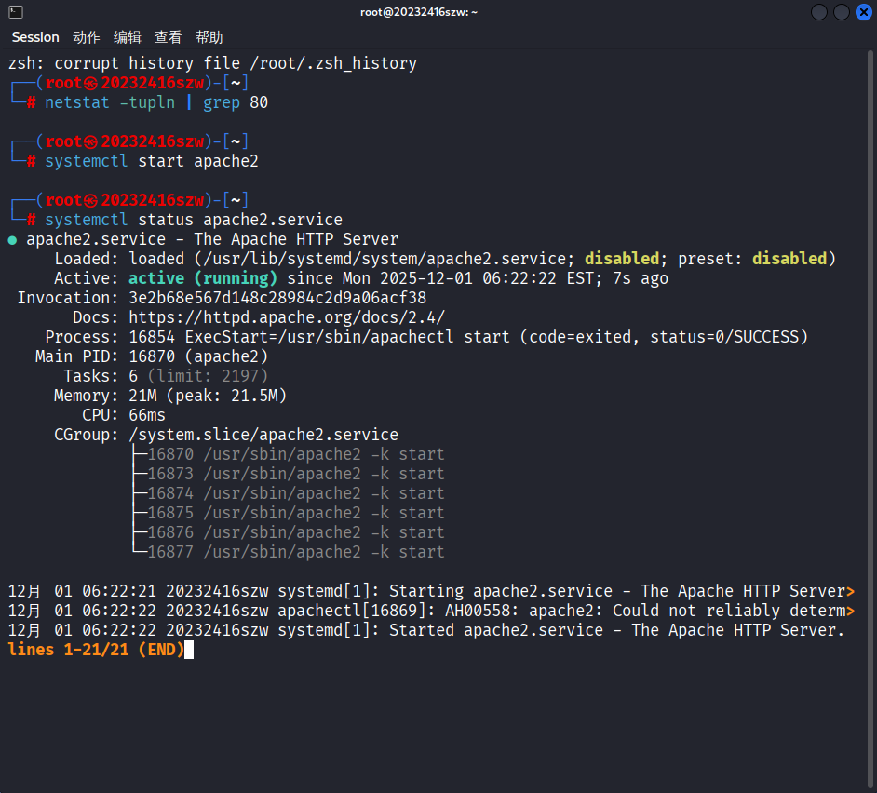877x793 pixels.
Task: Click the 'Tasks: 6 (limit: 2197)' line
Action: click(166, 376)
